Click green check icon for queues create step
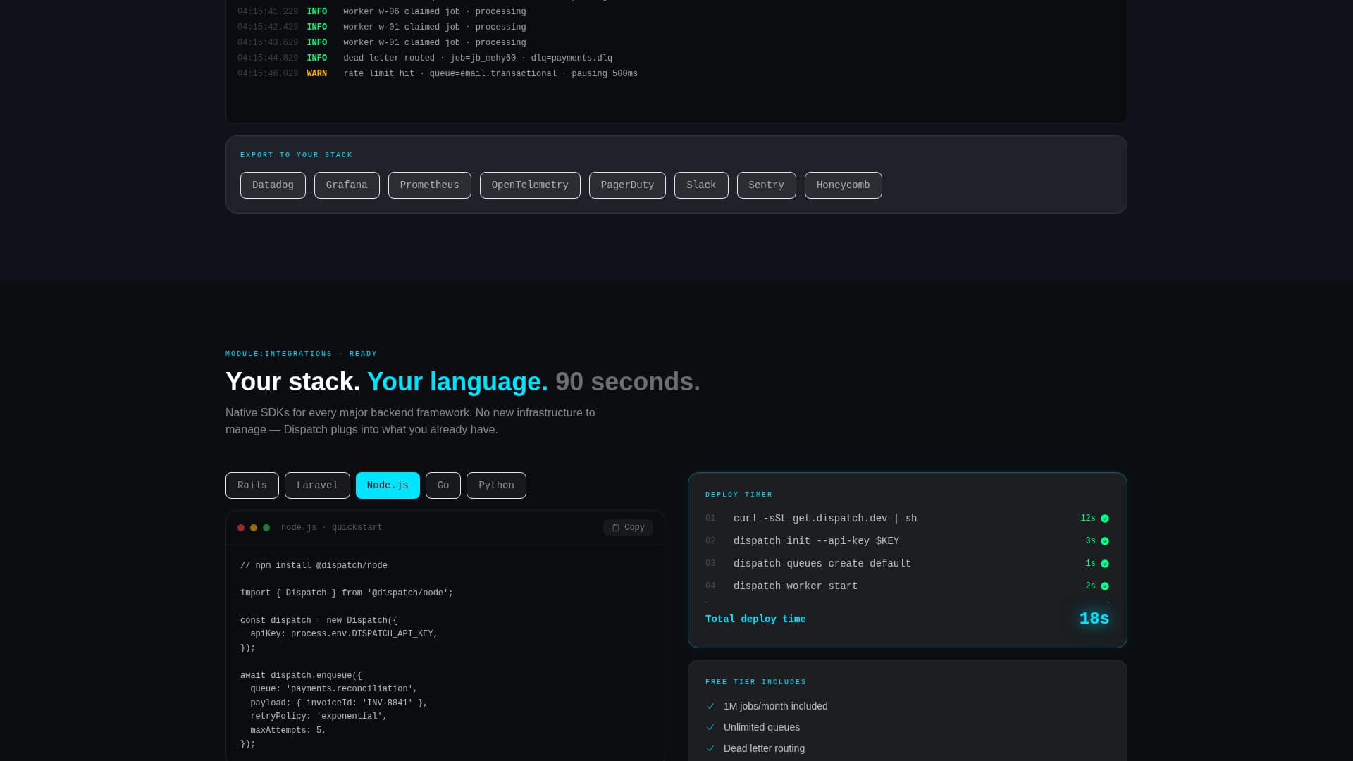This screenshot has height=761, width=1353. (x=1105, y=564)
